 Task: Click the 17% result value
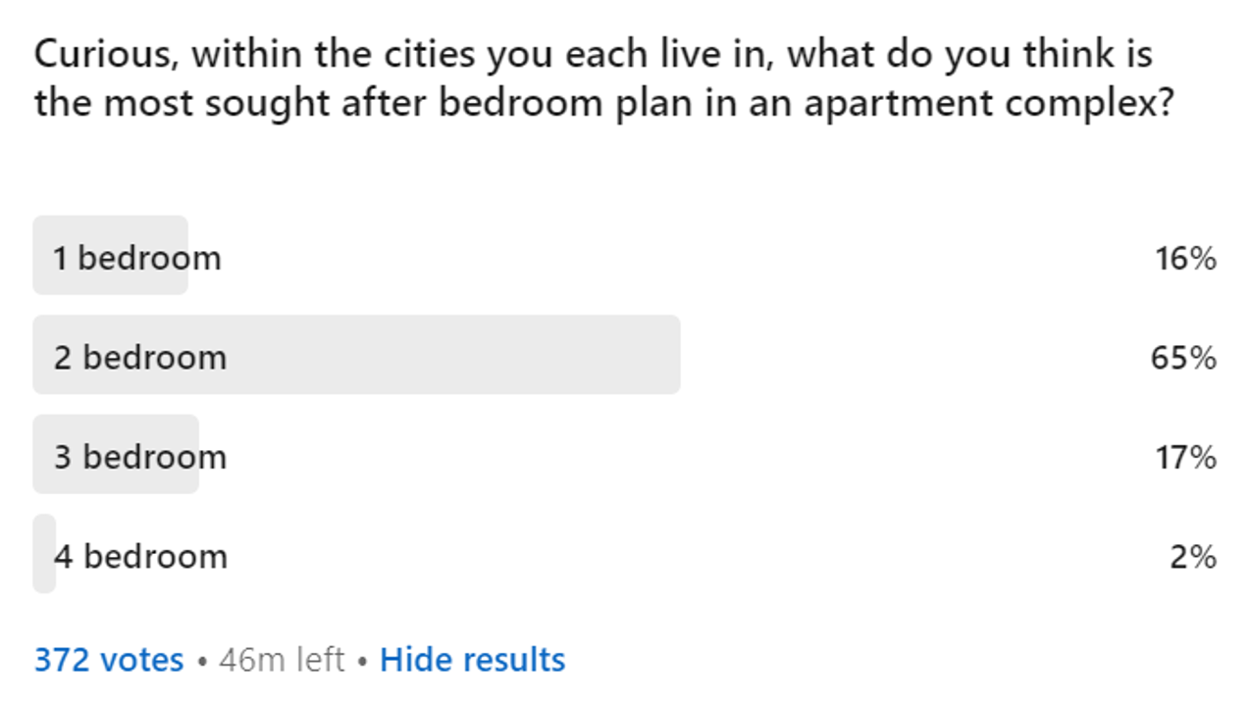[1185, 458]
